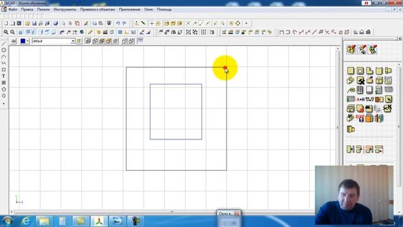Click the paired boxes icon at palette bottom
Viewport: 403px width, 227px height.
pyautogui.click(x=351, y=129)
